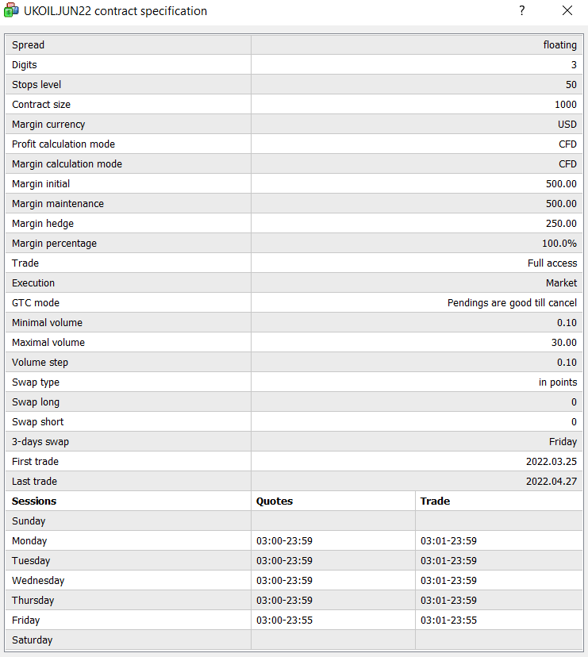588x657 pixels.
Task: Click the Contract size value 1000
Action: click(566, 105)
